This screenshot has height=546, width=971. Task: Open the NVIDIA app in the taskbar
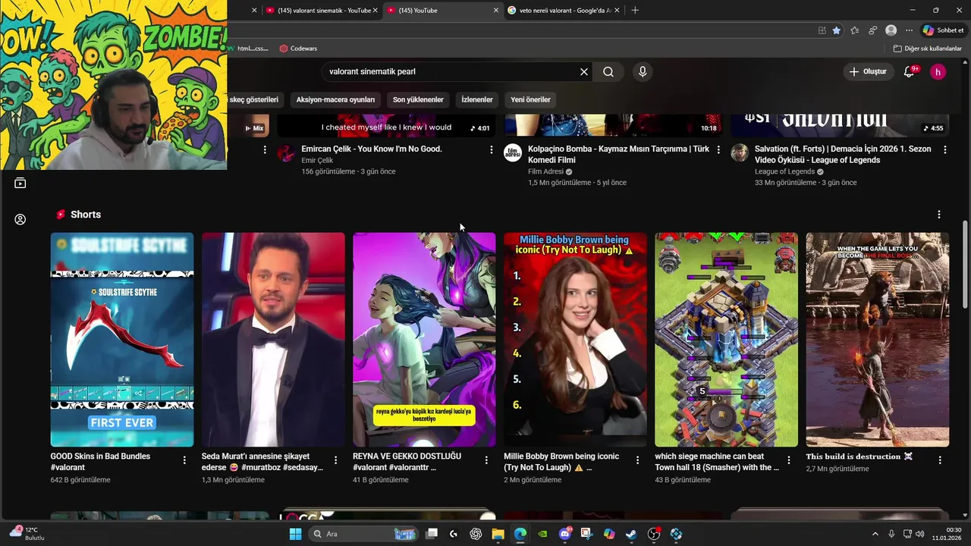coord(542,534)
